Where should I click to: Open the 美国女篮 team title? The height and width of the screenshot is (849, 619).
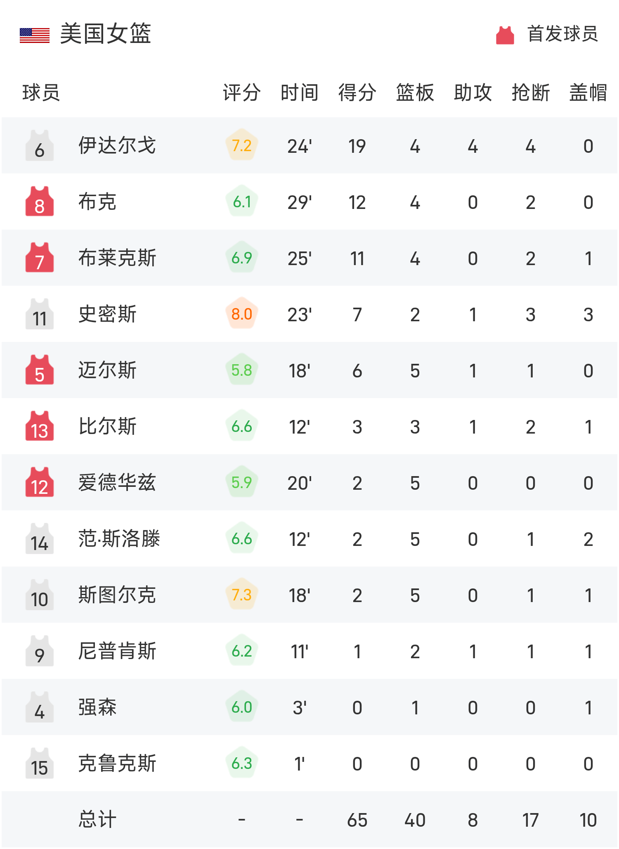pos(106,34)
